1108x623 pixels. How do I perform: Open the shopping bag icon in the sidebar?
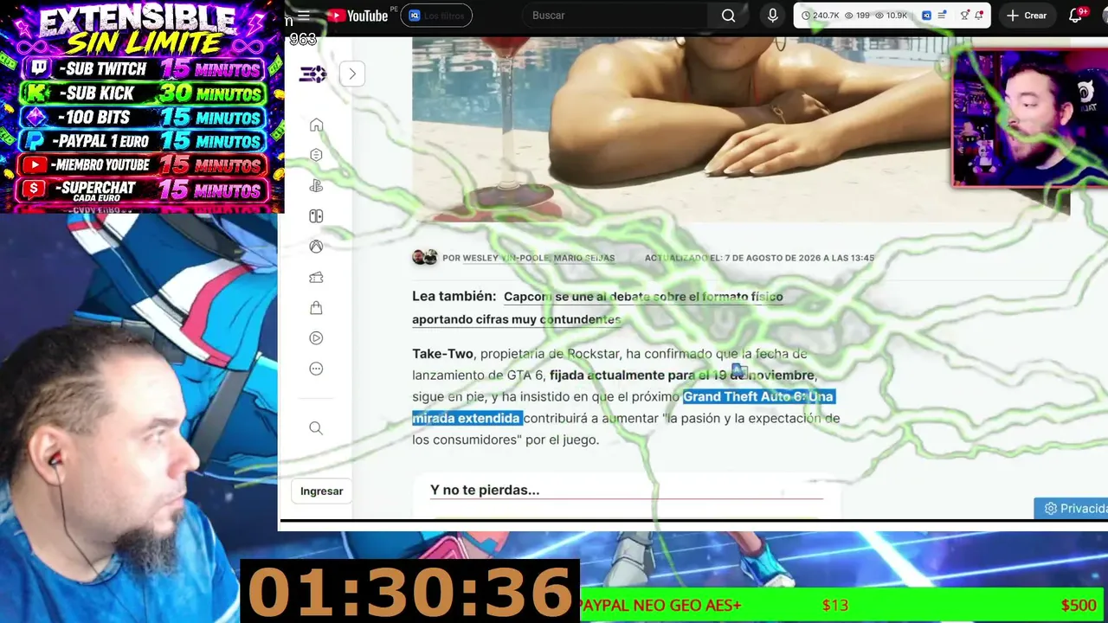pos(316,307)
